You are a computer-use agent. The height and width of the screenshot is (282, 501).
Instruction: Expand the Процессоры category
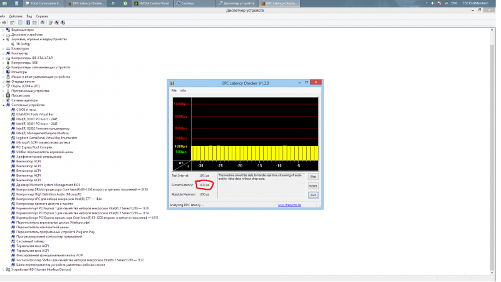[x=4, y=95]
